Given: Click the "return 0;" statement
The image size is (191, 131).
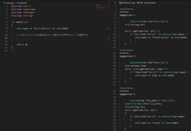Looking at the screenshot, I should coord(22,44).
